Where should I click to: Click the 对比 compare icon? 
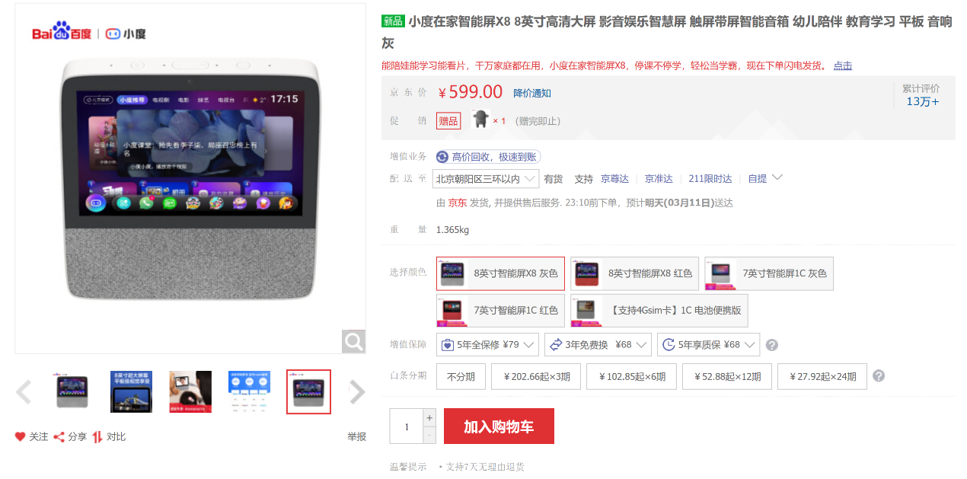[97, 436]
